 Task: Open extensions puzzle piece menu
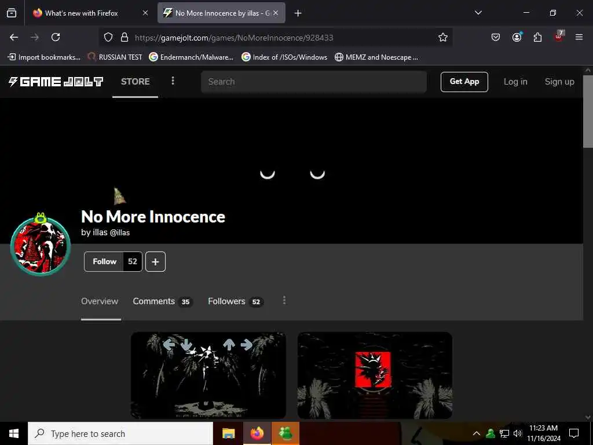point(537,37)
